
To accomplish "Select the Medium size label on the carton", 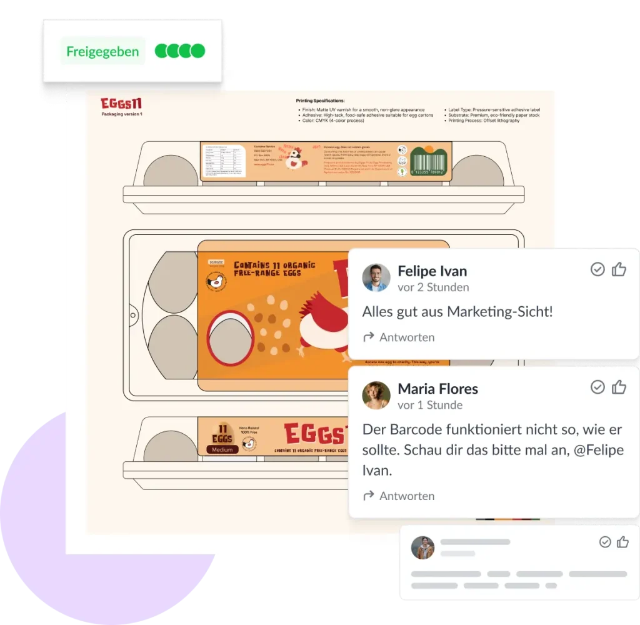I will 222,449.
